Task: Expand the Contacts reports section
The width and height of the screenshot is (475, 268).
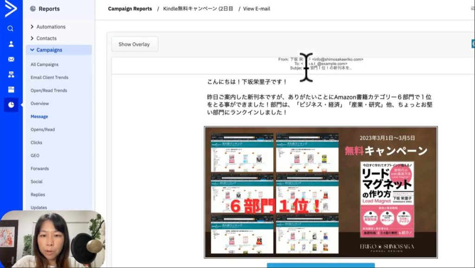Action: click(x=46, y=39)
